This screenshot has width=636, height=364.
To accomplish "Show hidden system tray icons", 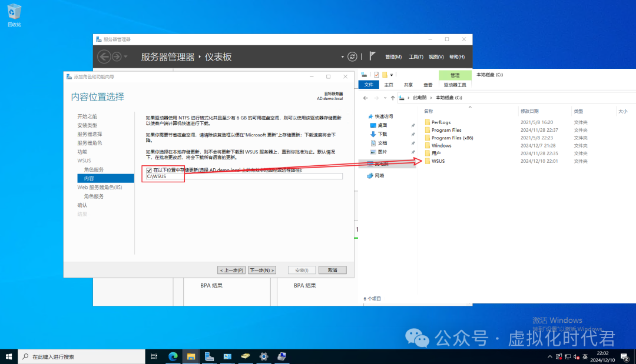I will (x=549, y=357).
